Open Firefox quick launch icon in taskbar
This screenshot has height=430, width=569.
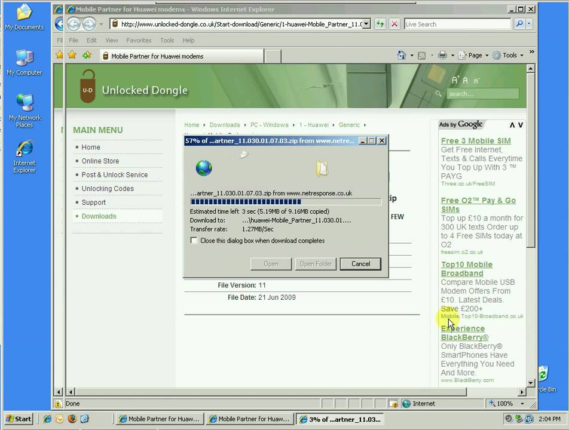(72, 419)
